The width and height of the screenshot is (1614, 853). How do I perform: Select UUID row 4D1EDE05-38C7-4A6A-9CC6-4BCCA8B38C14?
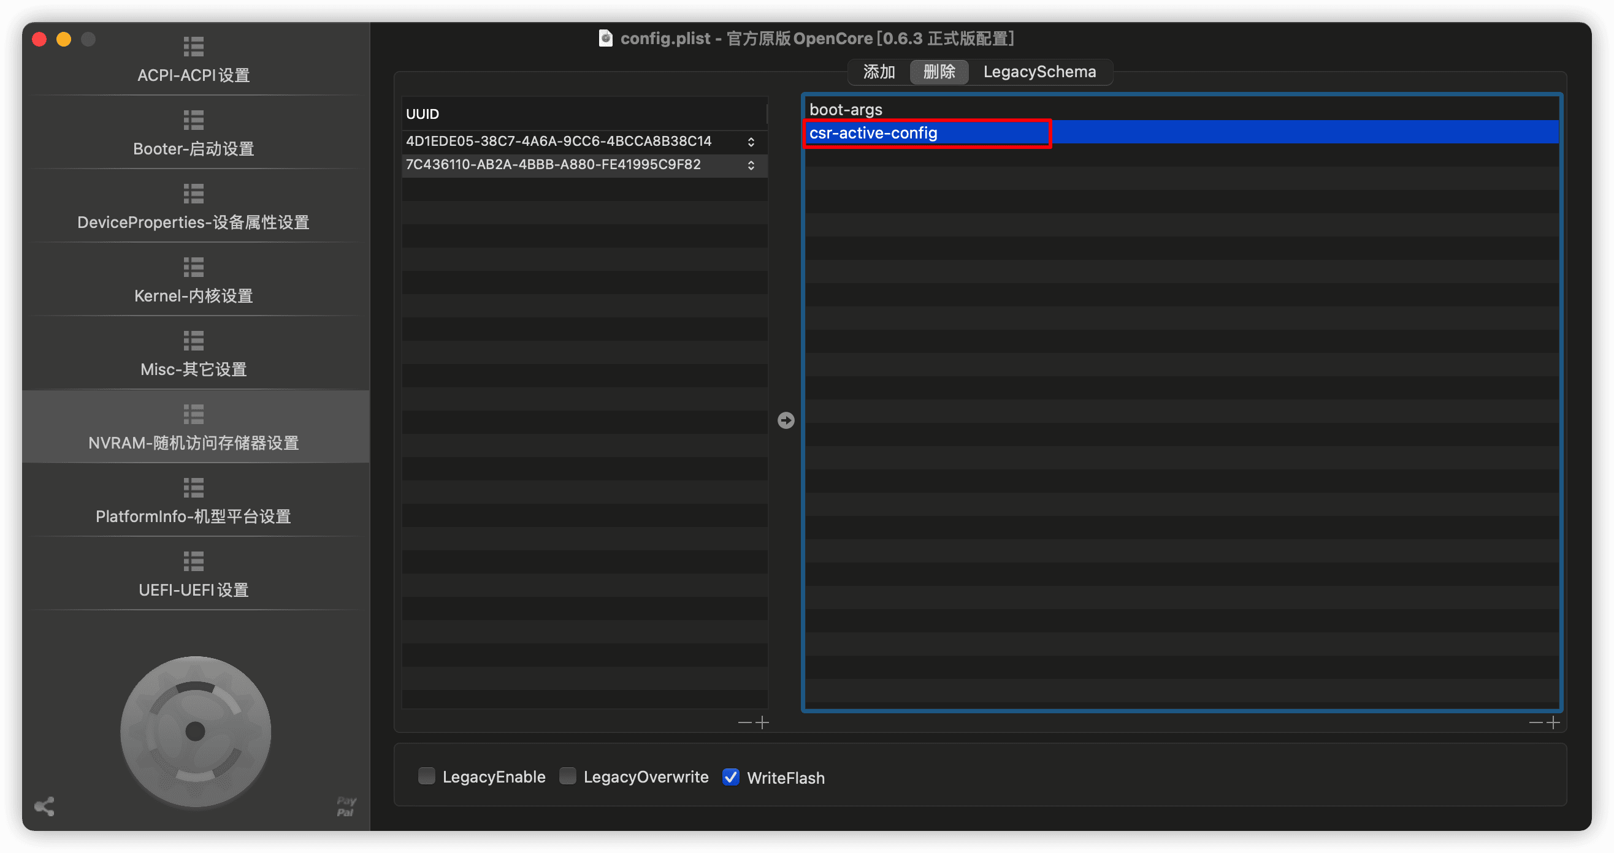[584, 142]
